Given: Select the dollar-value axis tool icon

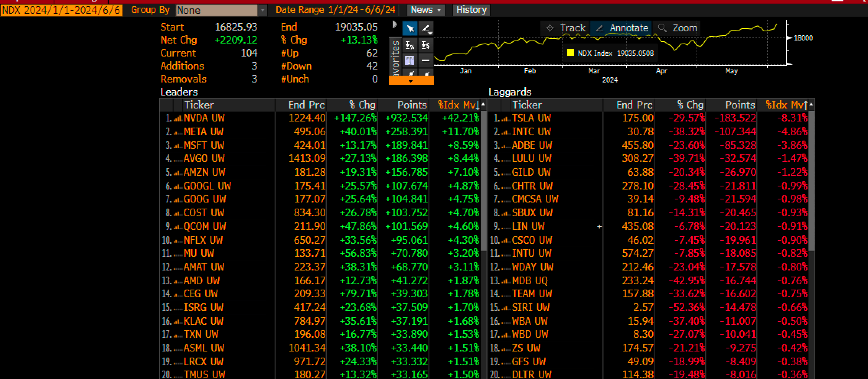Looking at the screenshot, I should coord(426,45).
